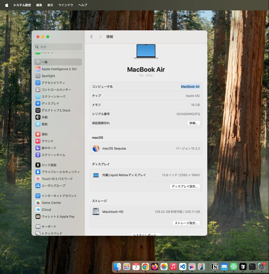Open the スクリーンセーバ settings pane
This screenshot has height=274, width=269.
point(53,96)
